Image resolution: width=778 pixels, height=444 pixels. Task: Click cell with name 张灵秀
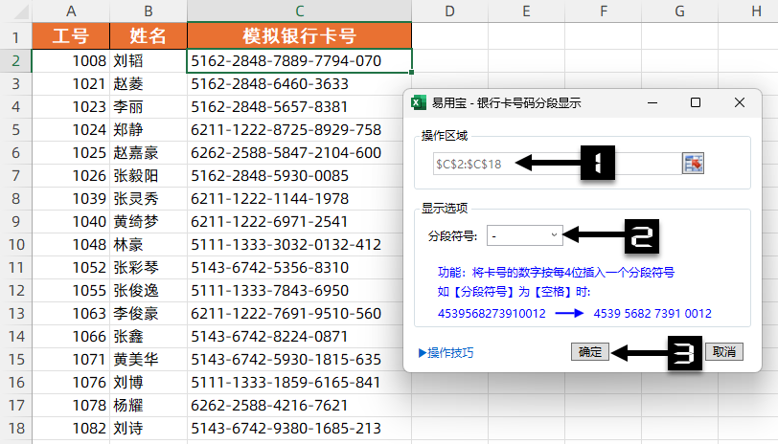tap(149, 198)
